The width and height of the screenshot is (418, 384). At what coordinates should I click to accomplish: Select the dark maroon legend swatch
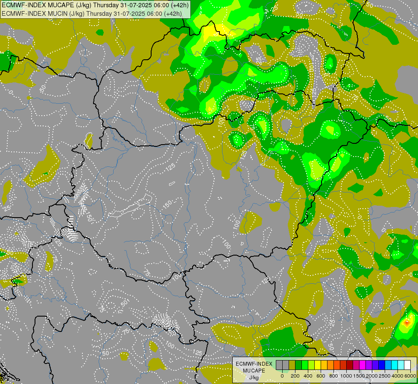350,365
